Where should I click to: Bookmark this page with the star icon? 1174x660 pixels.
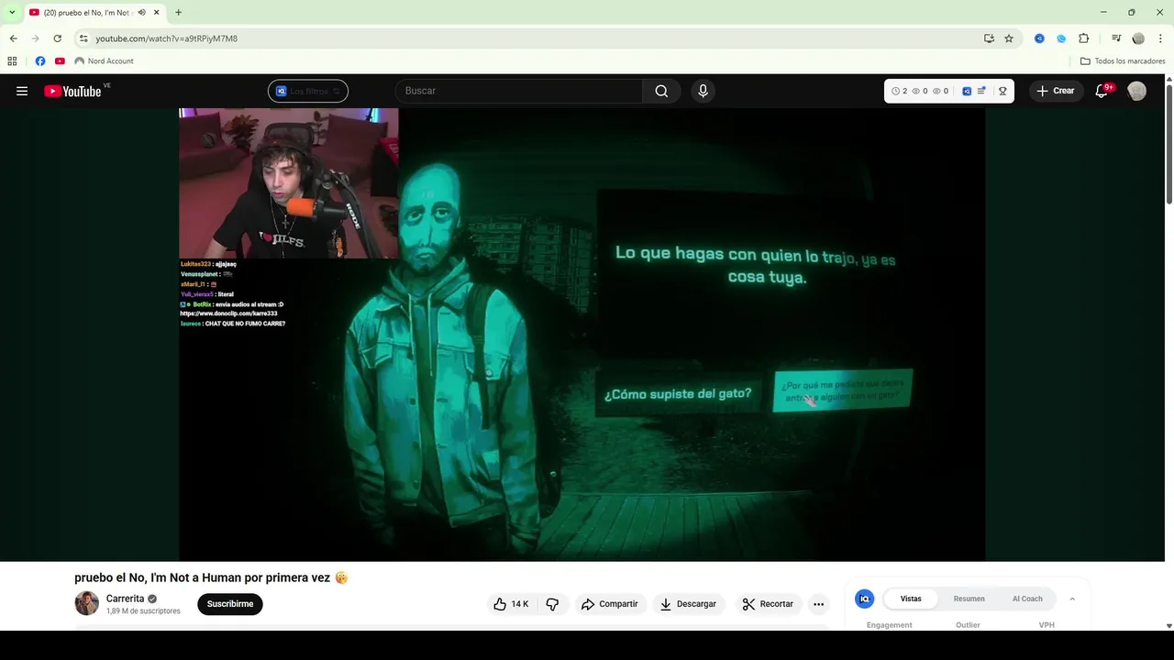pos(1009,38)
